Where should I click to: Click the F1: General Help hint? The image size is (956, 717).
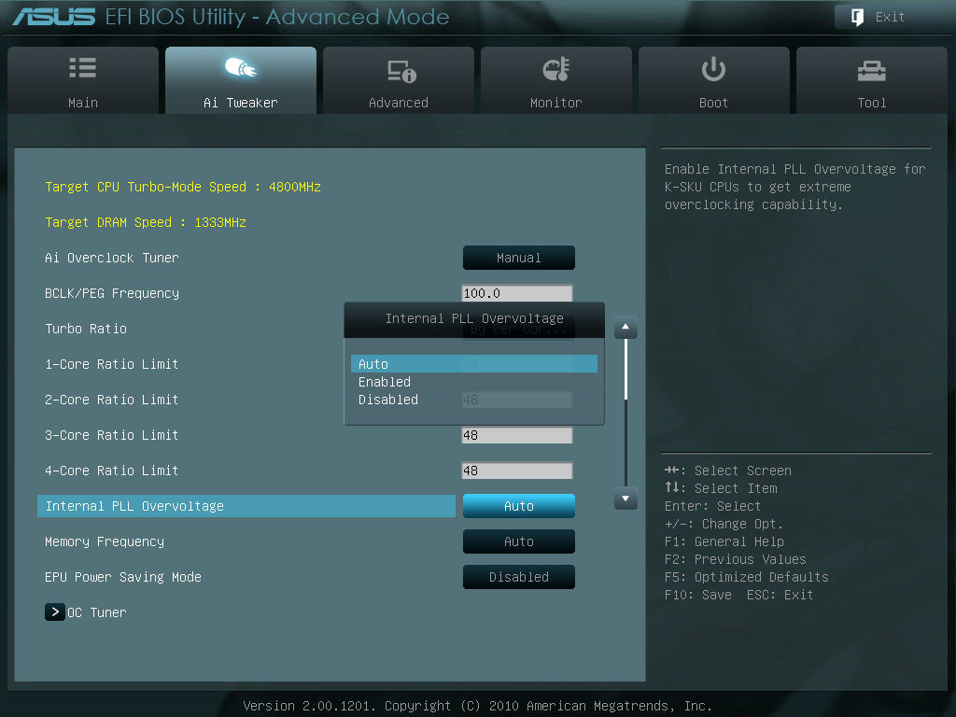pos(724,541)
